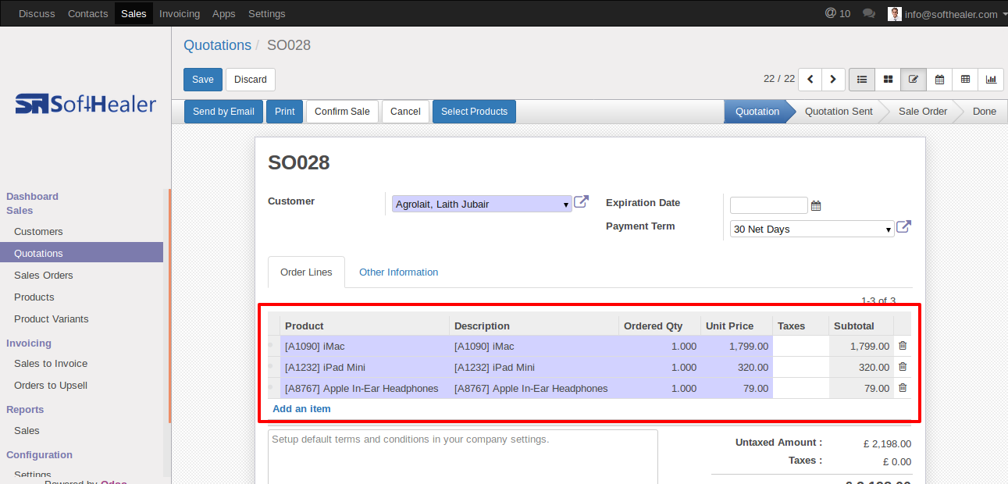Open the graph view icon
This screenshot has height=484, width=1008.
coord(991,80)
